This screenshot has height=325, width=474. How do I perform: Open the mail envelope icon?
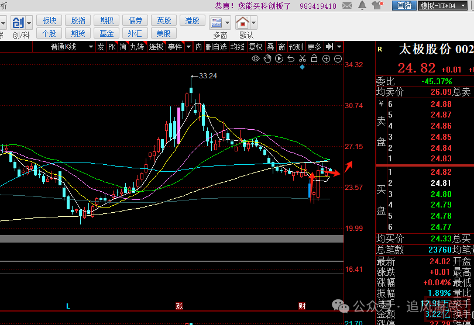[x=347, y=5]
